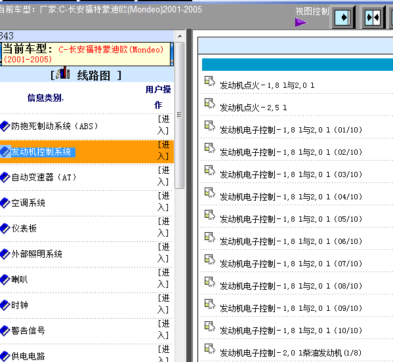Viewport: 393px width, 362px height.
Task: Click [进入] for 防抱死制动系统（ABS）
Action: click(x=163, y=125)
